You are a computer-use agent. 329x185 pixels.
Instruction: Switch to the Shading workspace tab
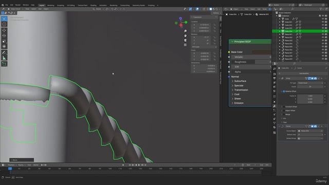pyautogui.click(x=94, y=5)
